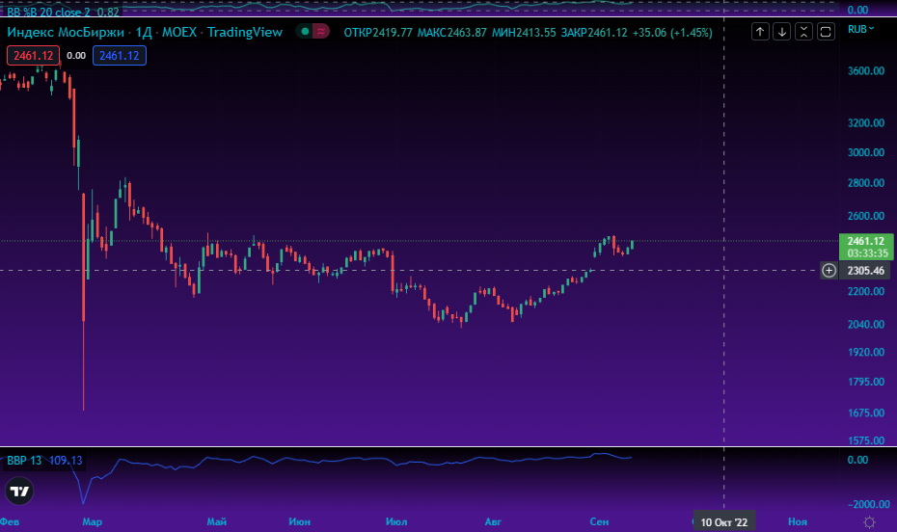Select the BB %B 20 close 2 legend
897x532 pixels.
click(63, 12)
